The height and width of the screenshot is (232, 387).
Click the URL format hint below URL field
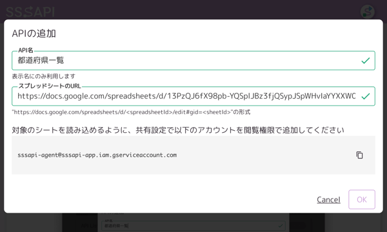click(x=131, y=112)
